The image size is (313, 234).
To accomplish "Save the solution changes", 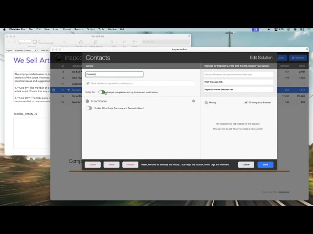I will pyautogui.click(x=265, y=165).
